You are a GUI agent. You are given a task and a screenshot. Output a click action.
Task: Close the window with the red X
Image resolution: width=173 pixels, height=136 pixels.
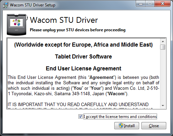coord(162,4)
